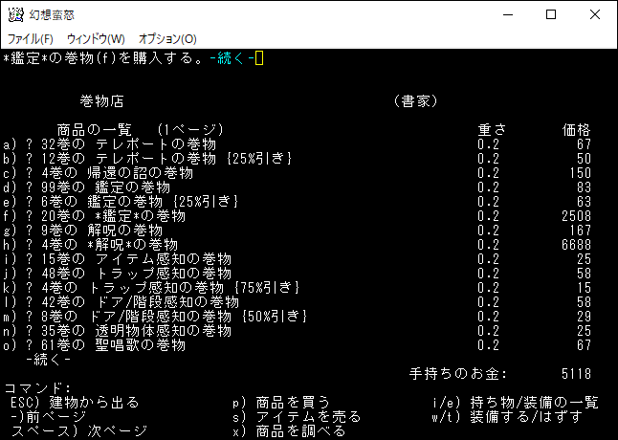Click the app icon in the title bar
The width and height of the screenshot is (618, 440).
pyautogui.click(x=15, y=14)
